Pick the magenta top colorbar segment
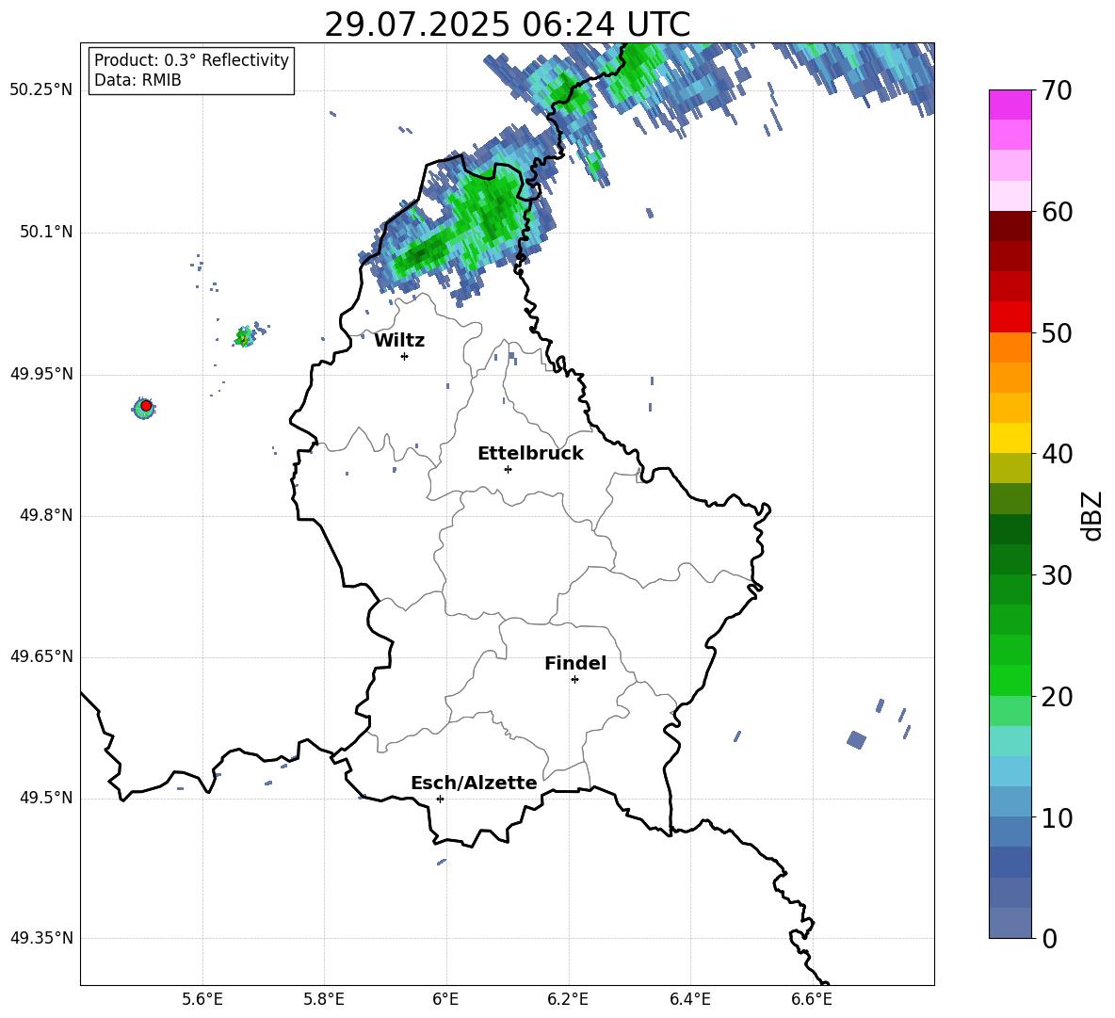 pos(1010,105)
